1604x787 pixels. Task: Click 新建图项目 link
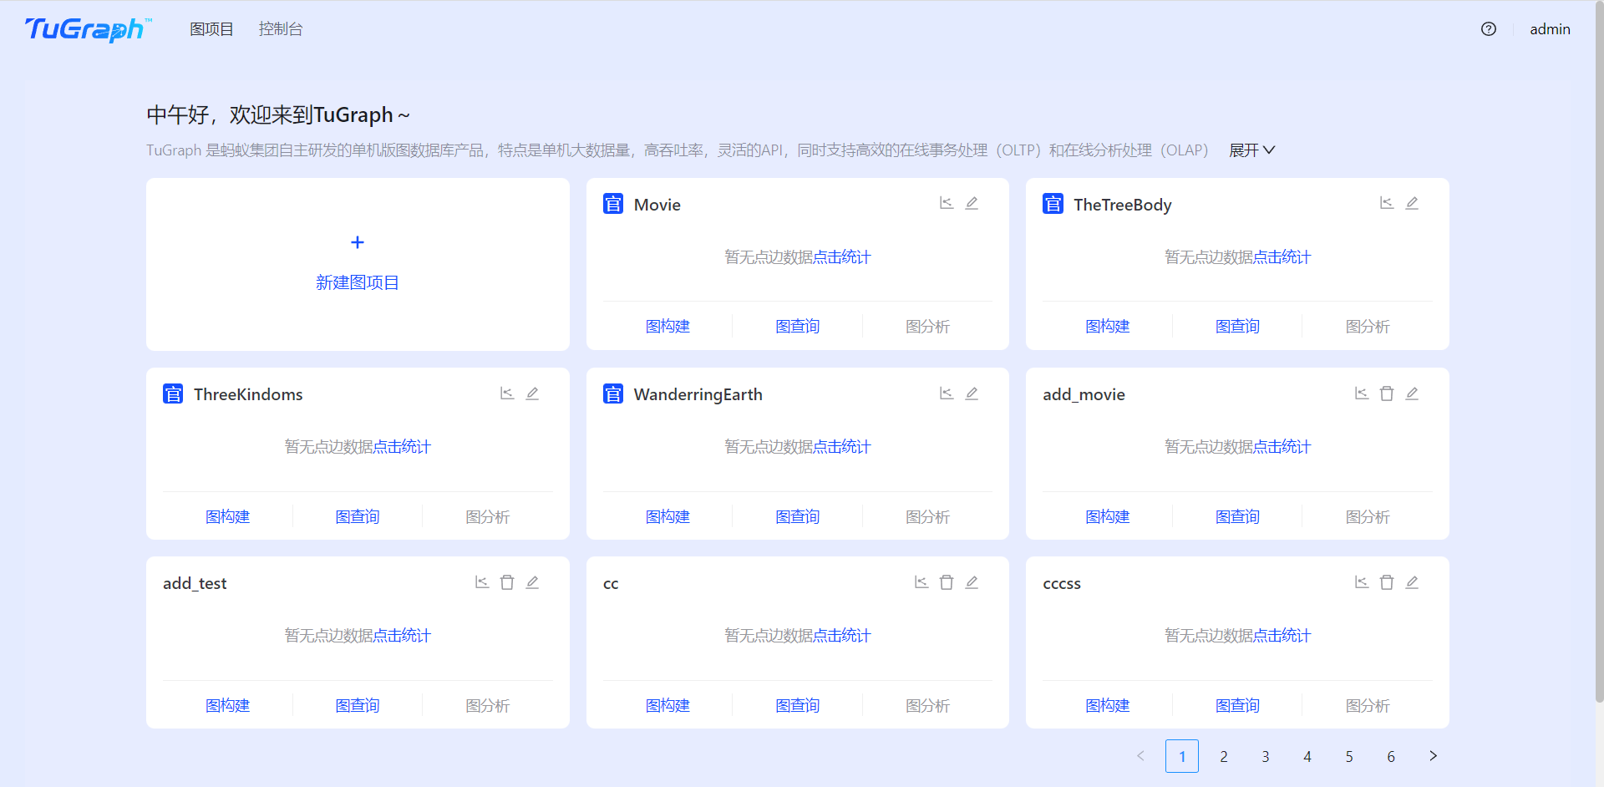(358, 282)
